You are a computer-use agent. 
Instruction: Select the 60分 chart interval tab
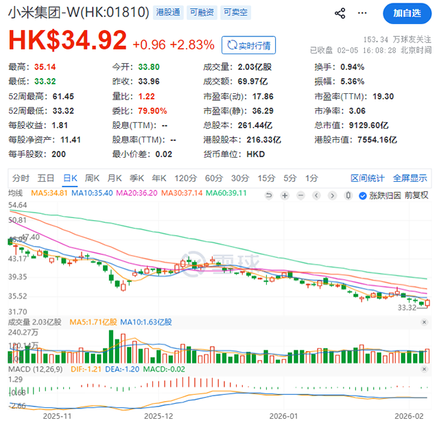point(214,178)
